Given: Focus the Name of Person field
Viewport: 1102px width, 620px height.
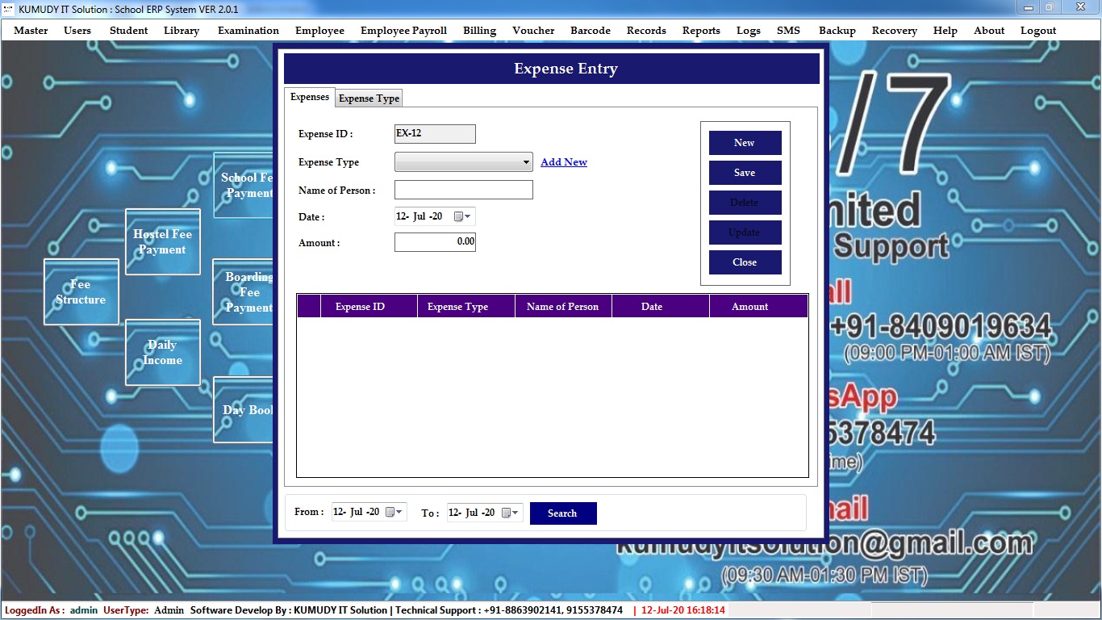Looking at the screenshot, I should coord(463,191).
